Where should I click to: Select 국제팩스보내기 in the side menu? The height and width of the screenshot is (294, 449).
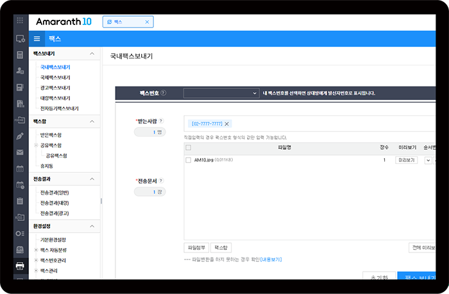[55, 78]
